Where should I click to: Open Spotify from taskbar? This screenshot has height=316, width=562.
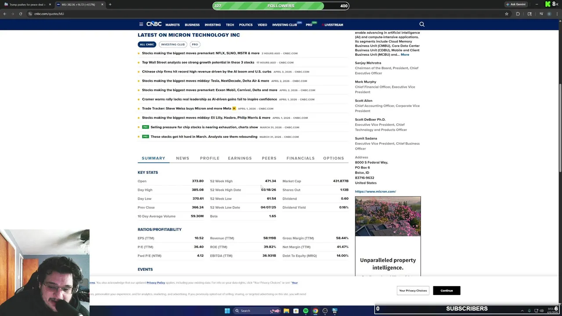306,311
